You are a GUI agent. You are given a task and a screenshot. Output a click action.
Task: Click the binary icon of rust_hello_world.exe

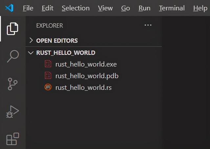48,64
